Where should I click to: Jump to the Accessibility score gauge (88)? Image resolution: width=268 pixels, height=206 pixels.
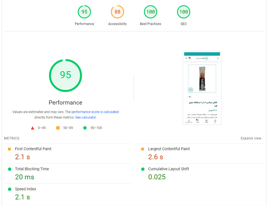[117, 12]
